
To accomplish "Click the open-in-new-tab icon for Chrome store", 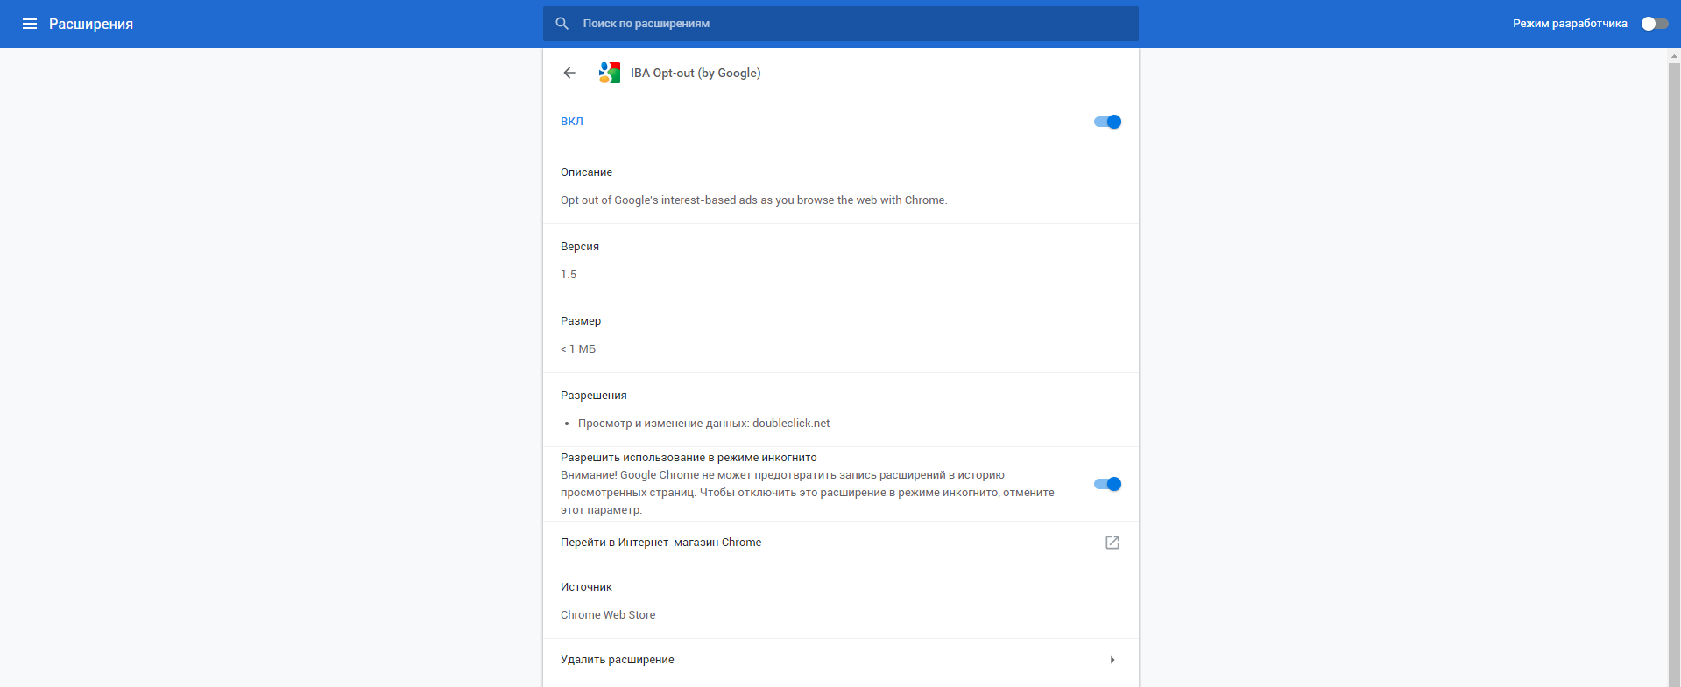I will pyautogui.click(x=1112, y=543).
